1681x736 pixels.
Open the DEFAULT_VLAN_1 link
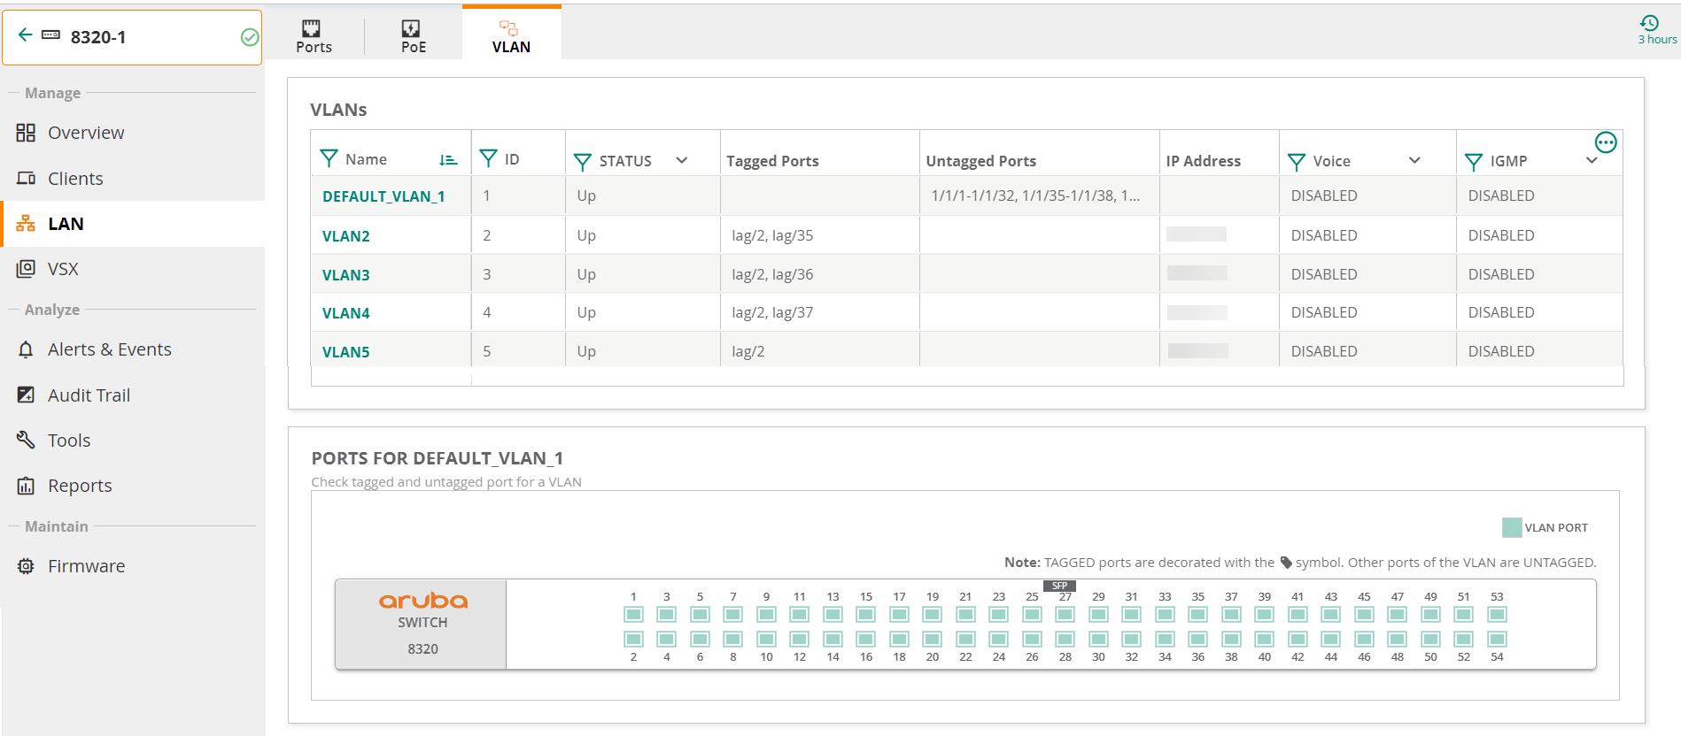pyautogui.click(x=383, y=196)
